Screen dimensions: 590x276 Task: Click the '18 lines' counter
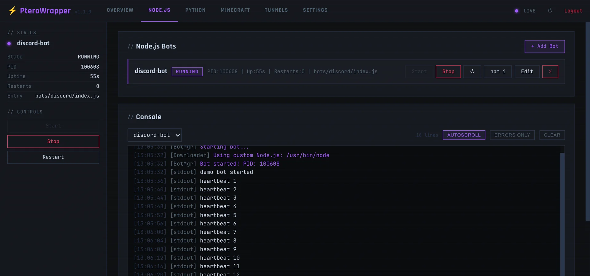tap(427, 135)
